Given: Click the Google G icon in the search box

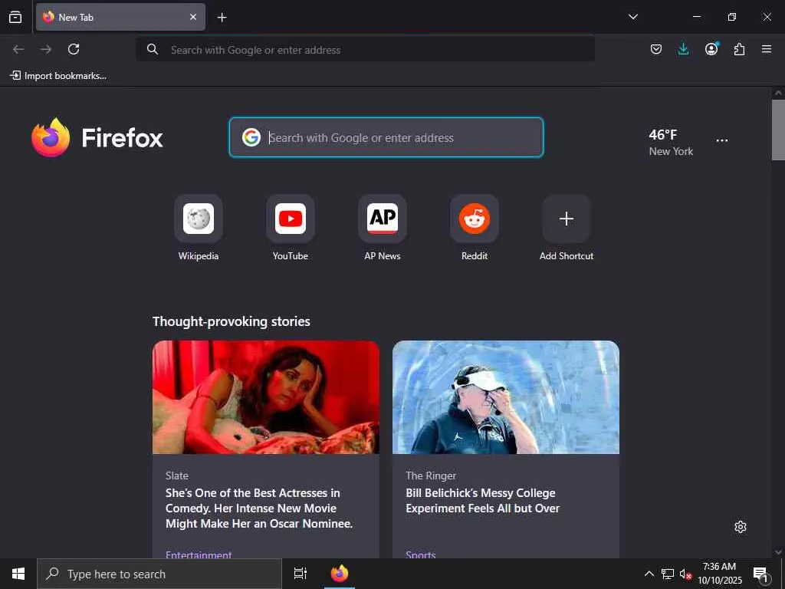Looking at the screenshot, I should click(251, 137).
